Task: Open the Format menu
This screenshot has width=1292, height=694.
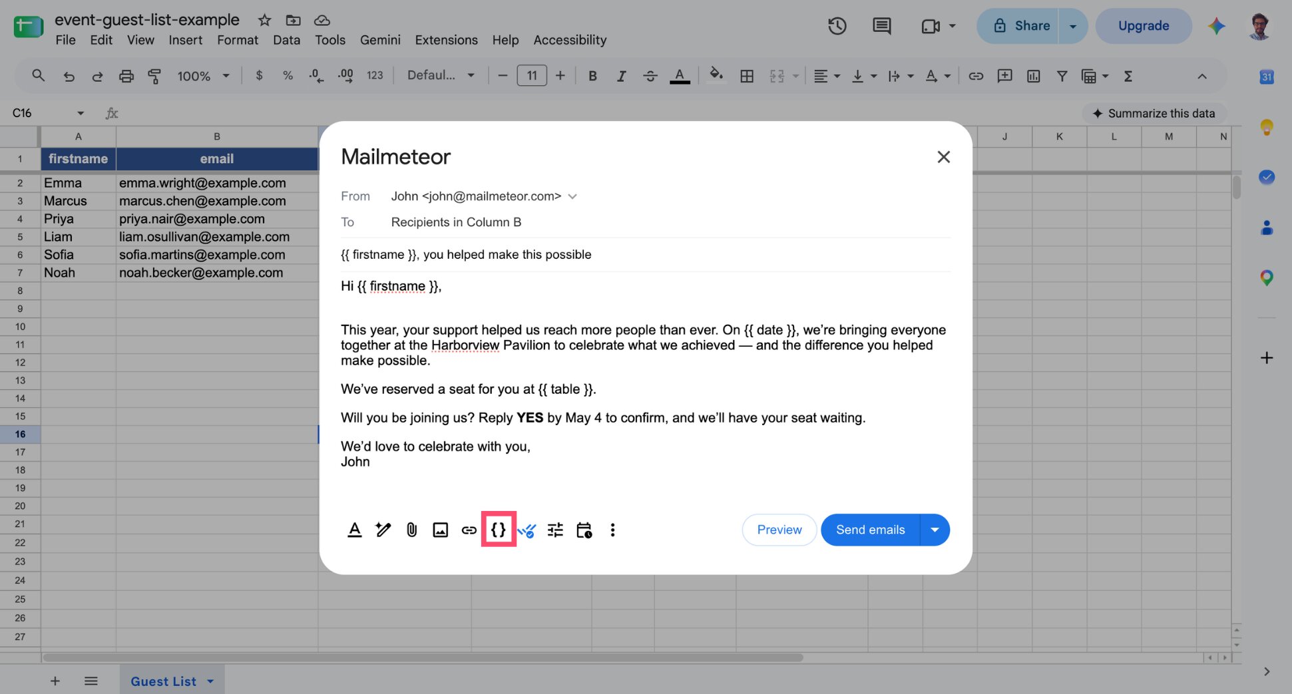Action: (x=238, y=40)
